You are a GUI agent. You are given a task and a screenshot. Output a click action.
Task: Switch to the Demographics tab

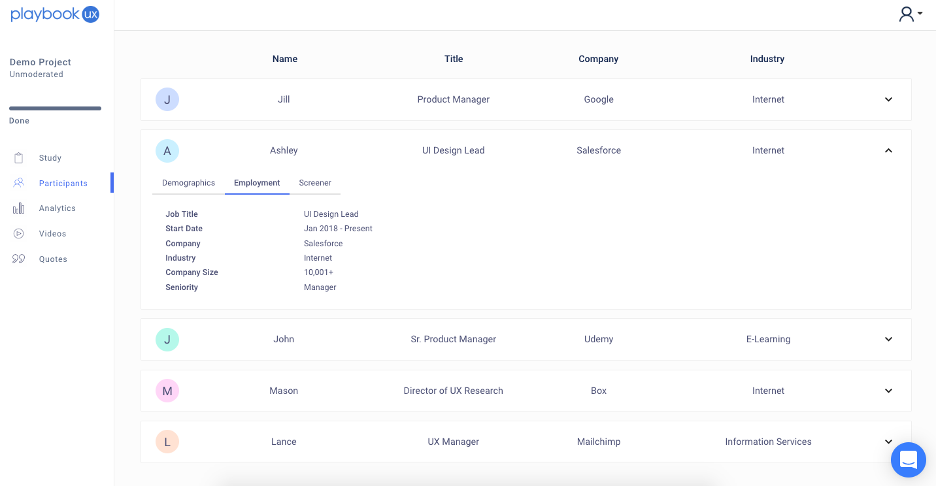point(188,183)
